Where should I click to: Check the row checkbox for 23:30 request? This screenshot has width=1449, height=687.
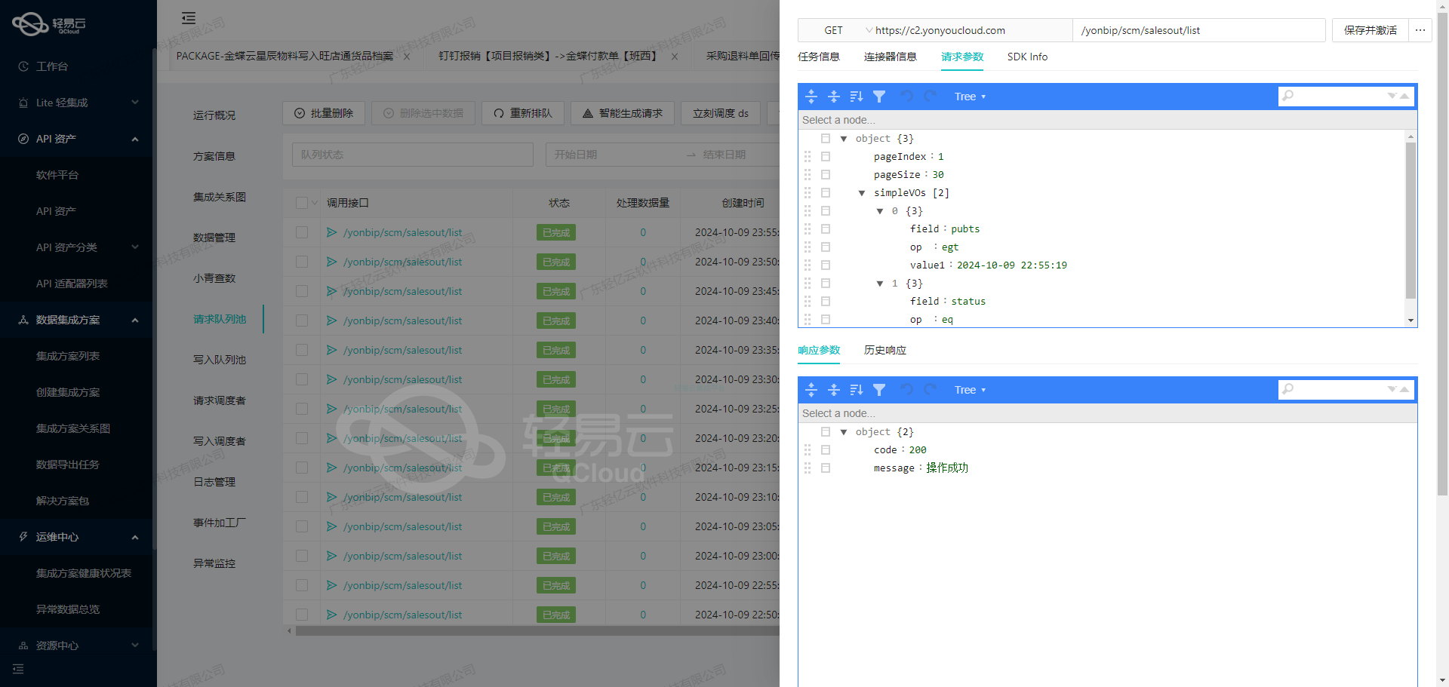(x=302, y=379)
